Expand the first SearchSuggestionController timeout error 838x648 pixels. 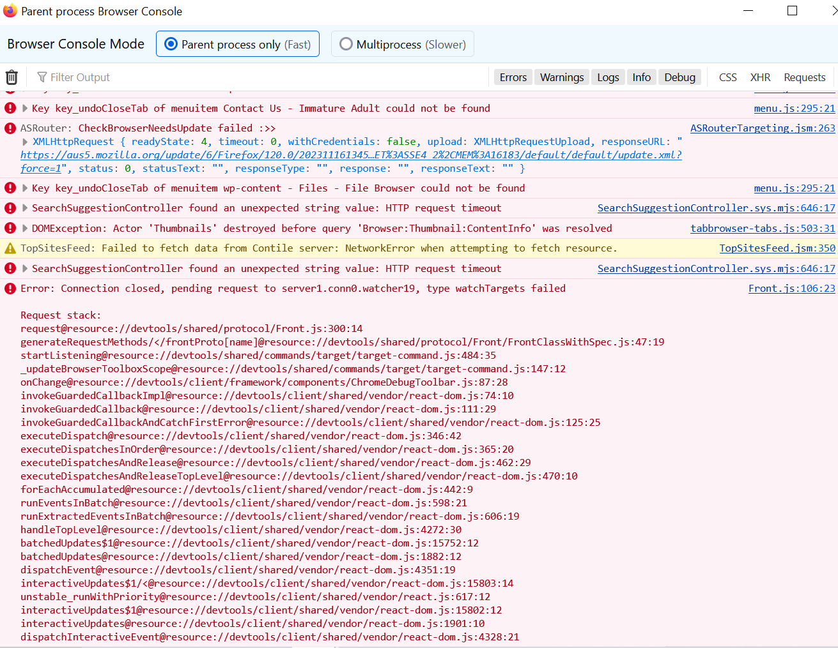[x=25, y=208]
